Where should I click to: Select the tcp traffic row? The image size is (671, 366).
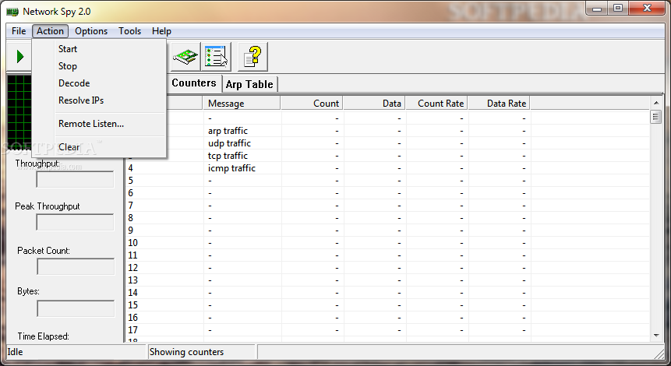[x=387, y=156]
